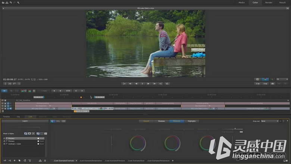
Task: Hide the Contrast + Color layer
Action: point(4,144)
